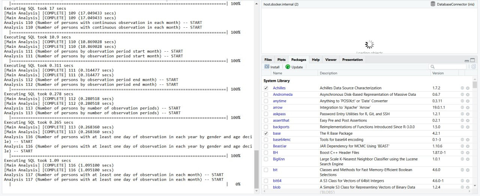Remove the askpass package
The height and width of the screenshot is (196, 480).
tap(468, 114)
